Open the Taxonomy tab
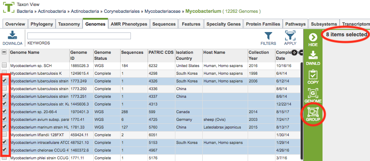 pyautogui.click(x=69, y=24)
